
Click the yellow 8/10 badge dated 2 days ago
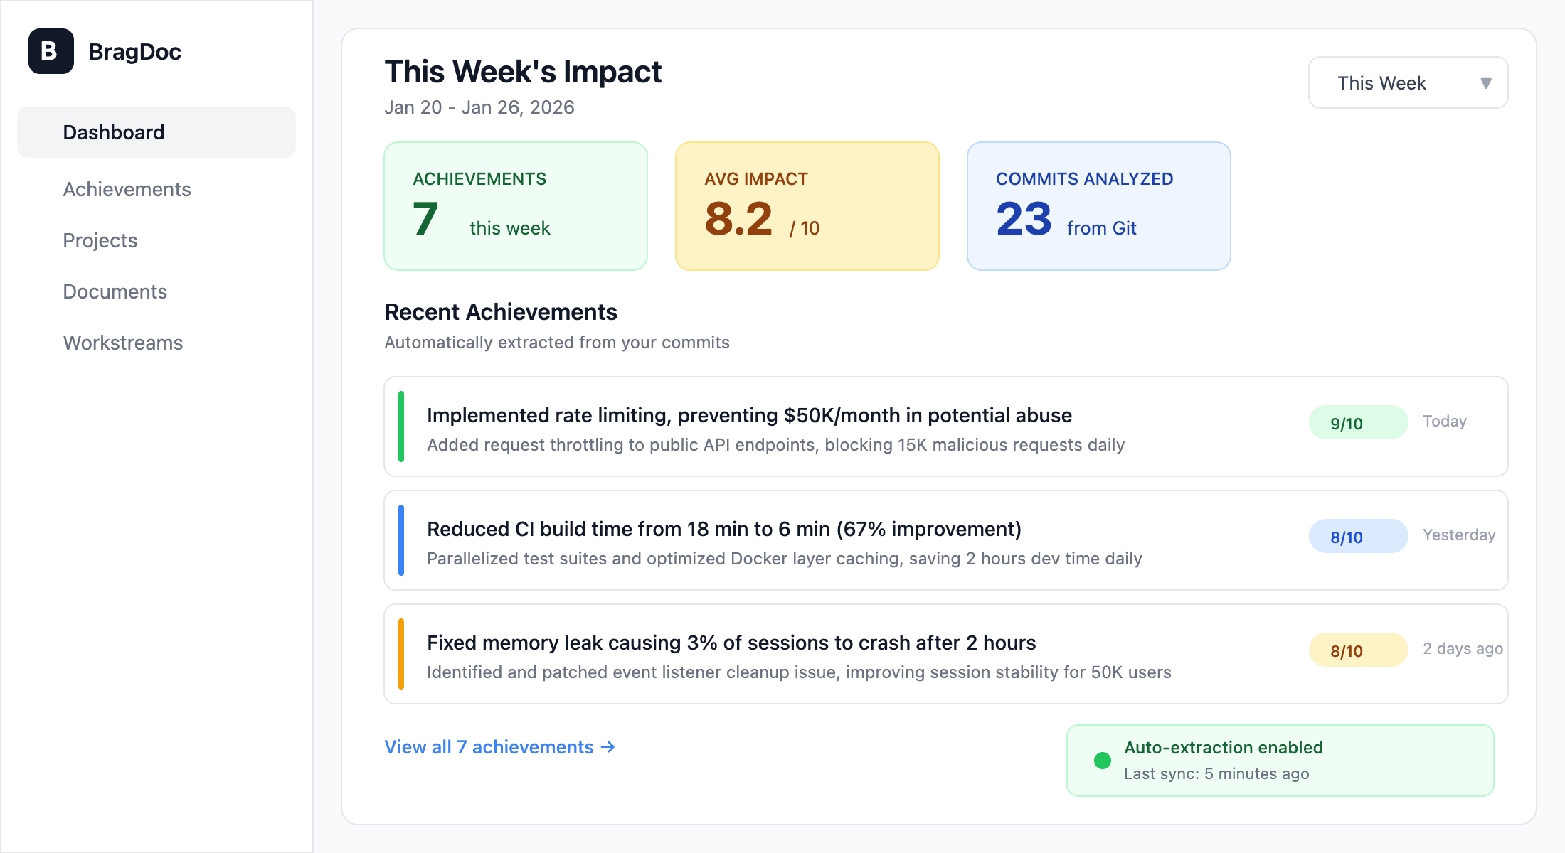1358,650
